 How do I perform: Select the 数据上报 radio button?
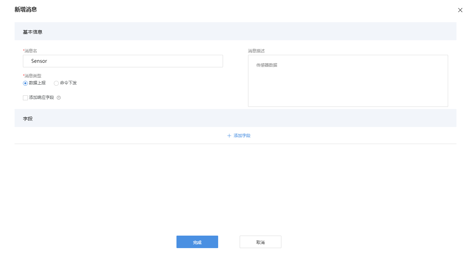click(25, 83)
